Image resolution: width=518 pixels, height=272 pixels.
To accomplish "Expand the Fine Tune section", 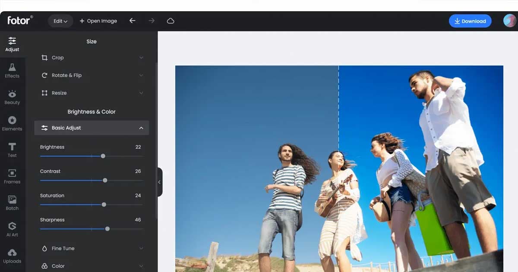I will (92, 248).
